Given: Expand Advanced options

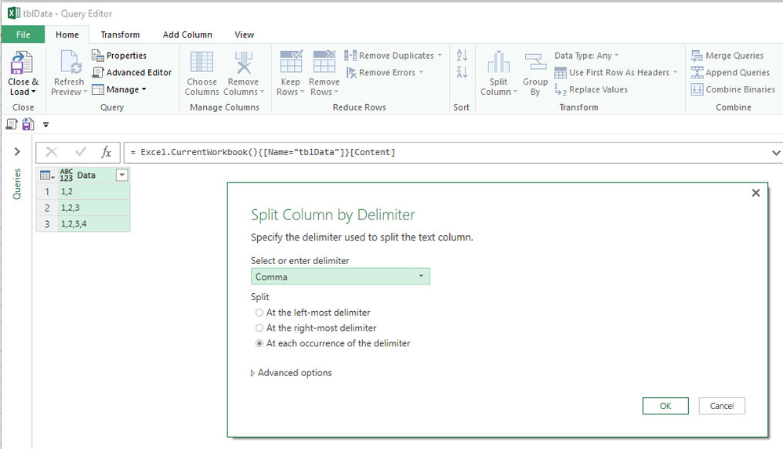Looking at the screenshot, I should point(291,372).
